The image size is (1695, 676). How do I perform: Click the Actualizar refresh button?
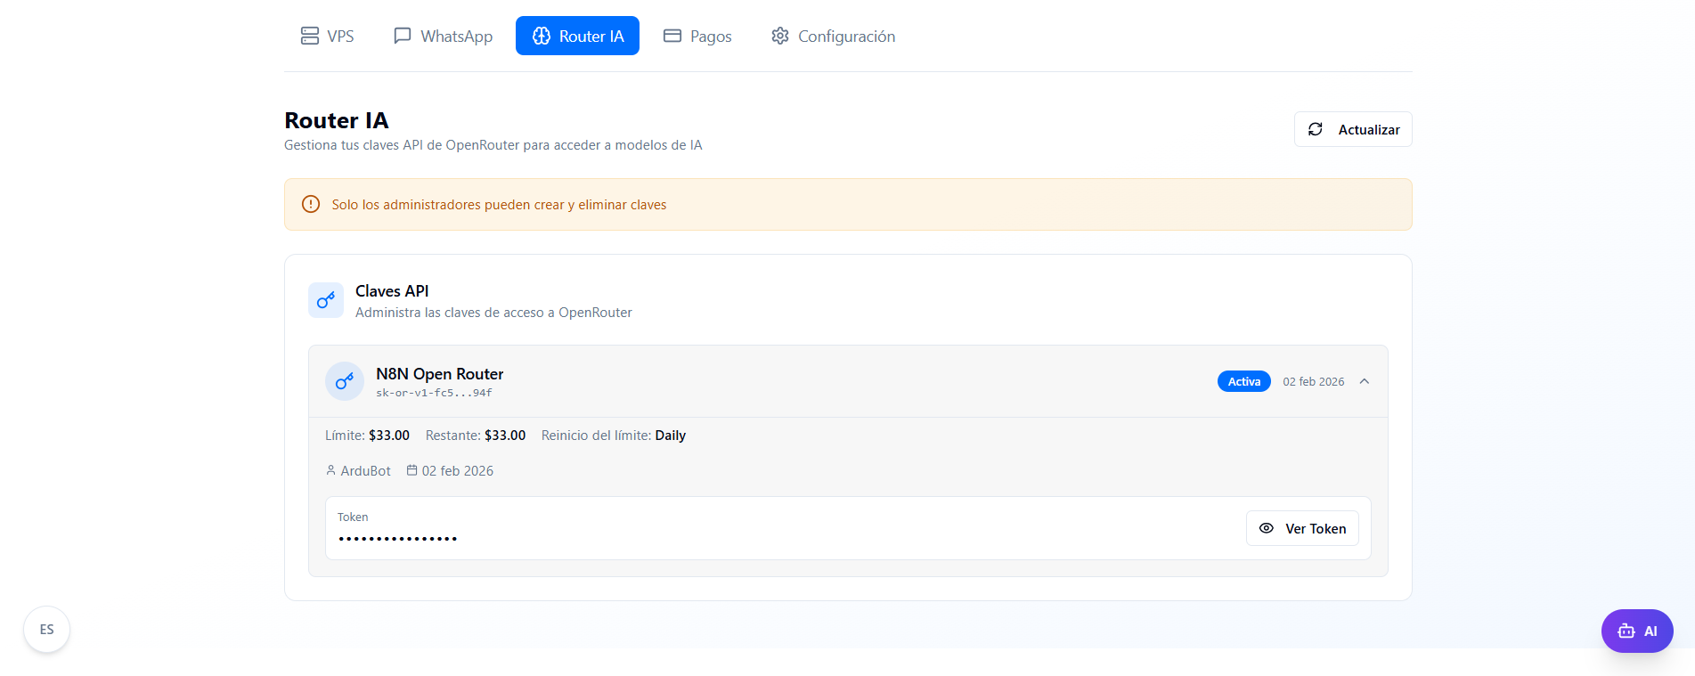point(1353,129)
